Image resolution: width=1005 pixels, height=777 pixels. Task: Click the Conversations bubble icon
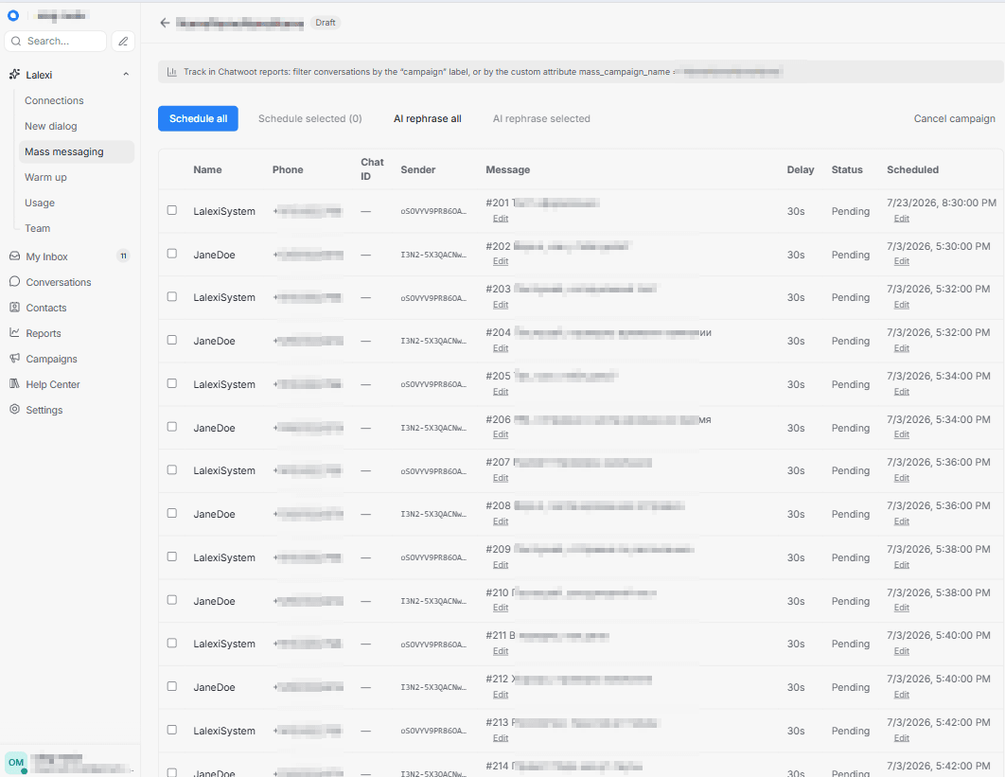pos(15,281)
